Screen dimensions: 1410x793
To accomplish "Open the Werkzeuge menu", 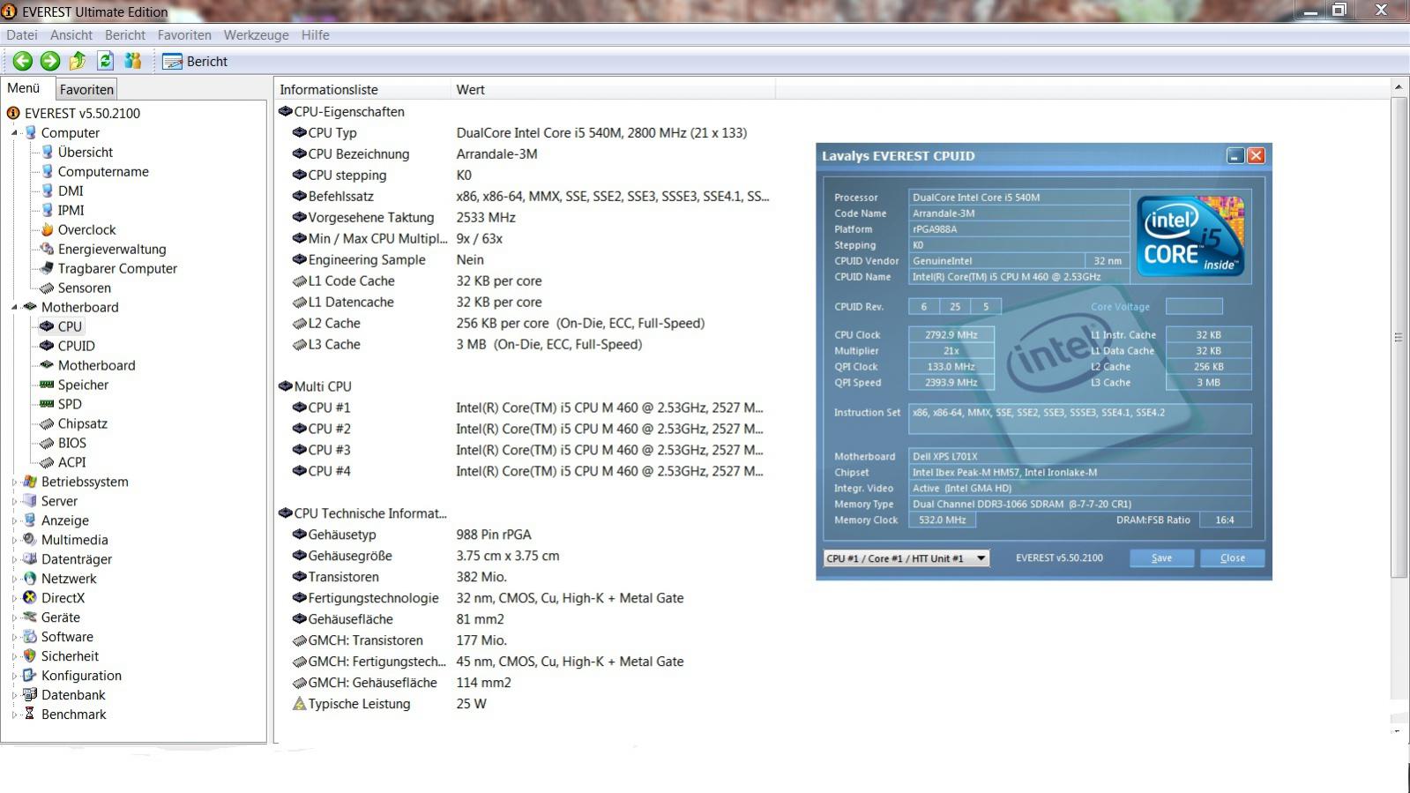I will point(256,35).
